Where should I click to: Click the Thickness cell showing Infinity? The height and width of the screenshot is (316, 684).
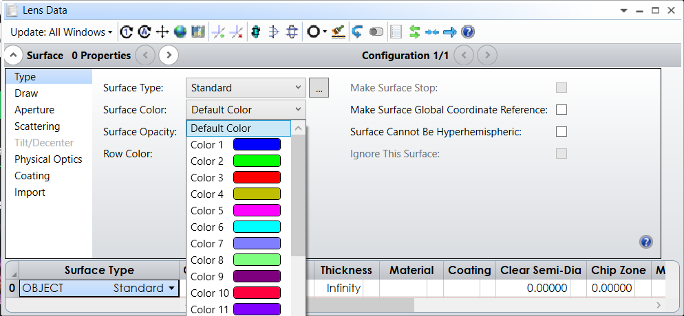tap(343, 289)
